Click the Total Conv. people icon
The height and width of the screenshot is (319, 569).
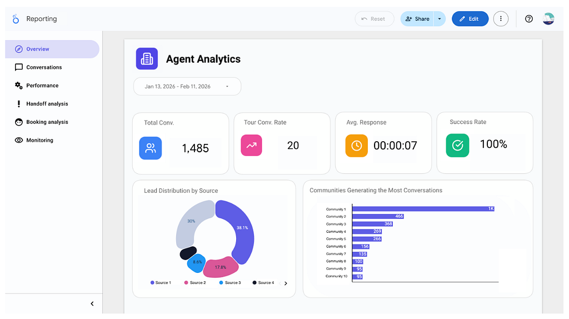[150, 148]
